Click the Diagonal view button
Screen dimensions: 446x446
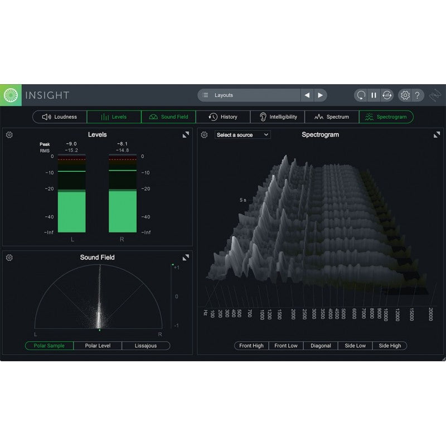click(321, 346)
